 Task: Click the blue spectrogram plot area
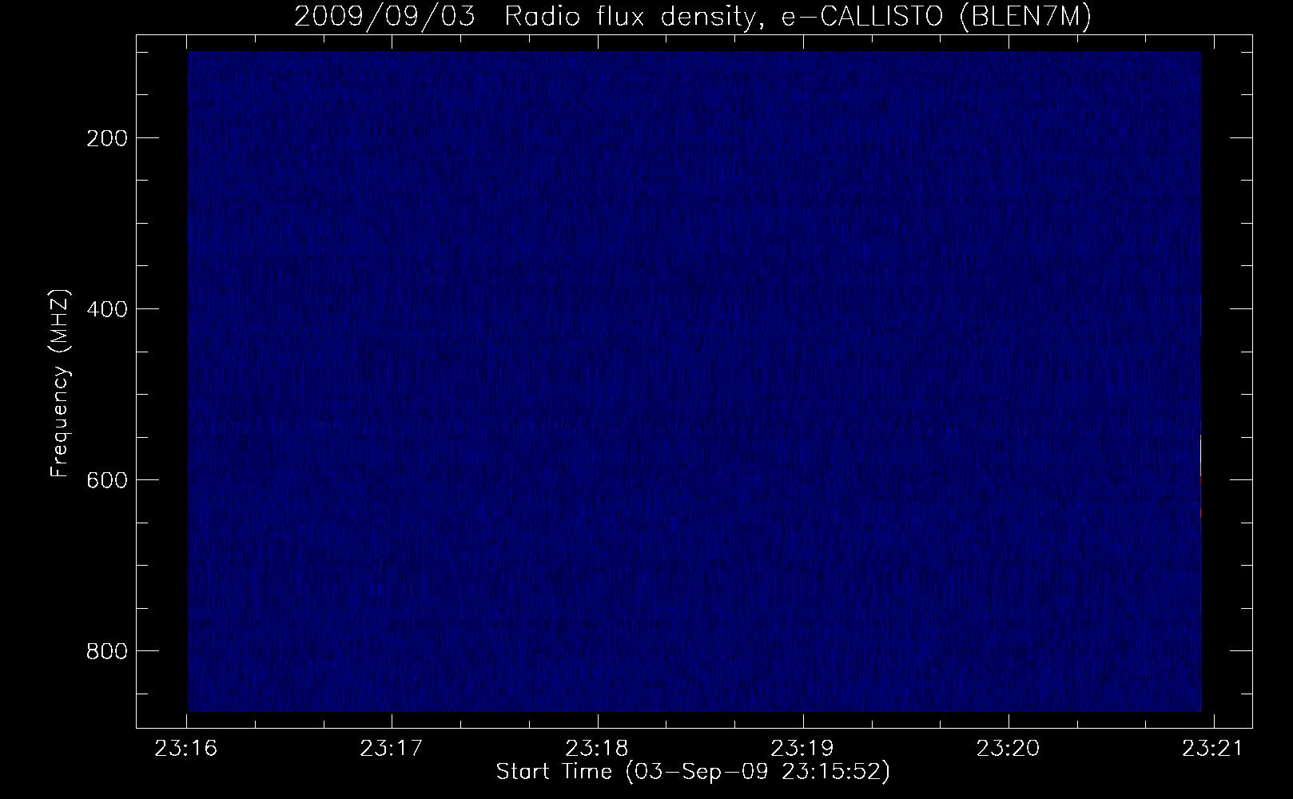coord(694,381)
